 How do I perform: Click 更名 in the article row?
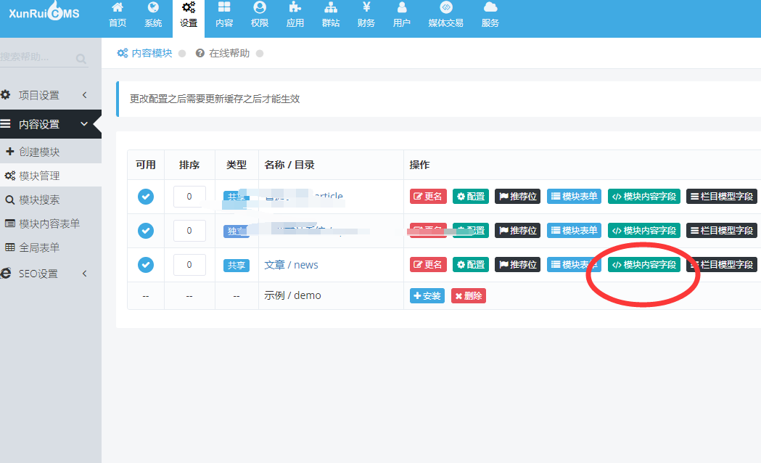point(428,197)
